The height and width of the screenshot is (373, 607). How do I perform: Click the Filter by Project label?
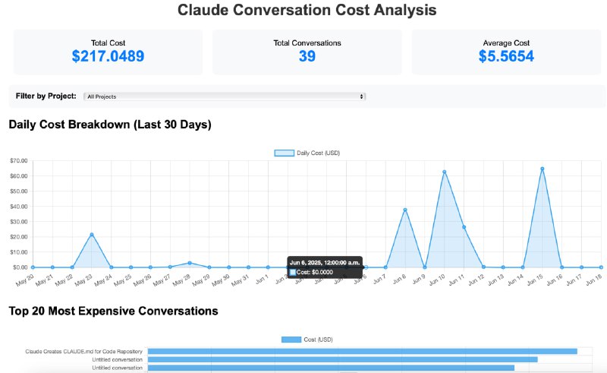[x=46, y=96]
